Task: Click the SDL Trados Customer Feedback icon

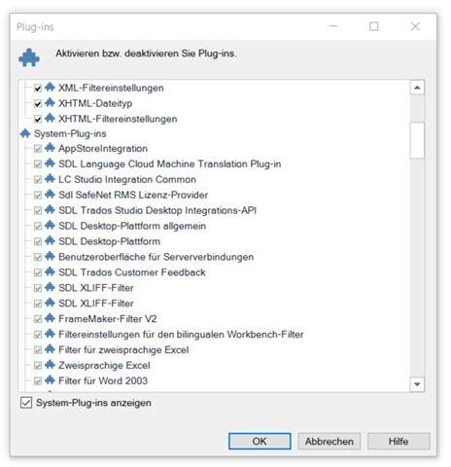Action: pos(50,271)
